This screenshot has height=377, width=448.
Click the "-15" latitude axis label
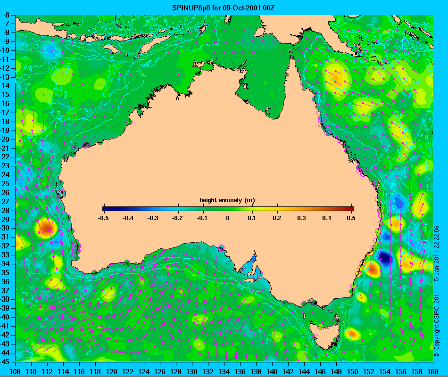(5, 95)
